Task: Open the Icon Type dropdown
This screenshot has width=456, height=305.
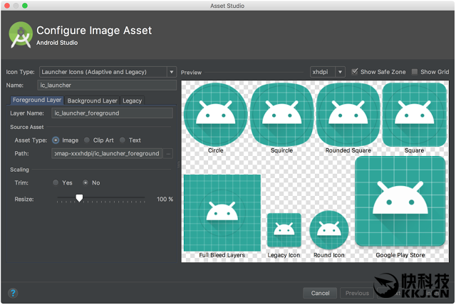Action: tap(108, 71)
